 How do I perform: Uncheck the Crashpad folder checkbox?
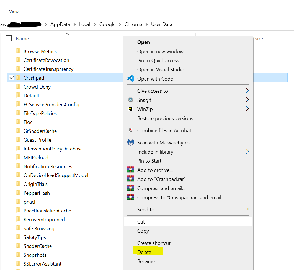pos(11,78)
